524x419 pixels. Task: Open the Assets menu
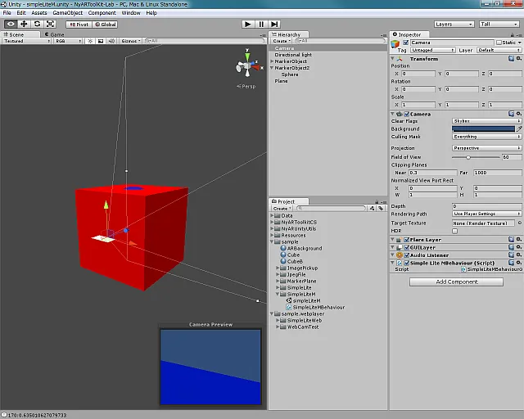[x=39, y=13]
